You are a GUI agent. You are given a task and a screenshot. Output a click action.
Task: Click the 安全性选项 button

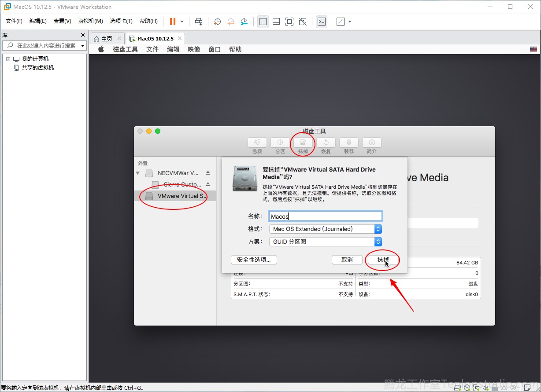(x=254, y=260)
